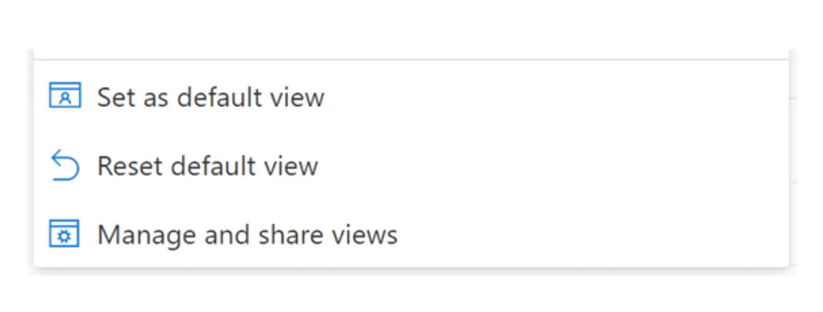Select the curved back-arrow reset icon
823x312 pixels.
click(65, 165)
